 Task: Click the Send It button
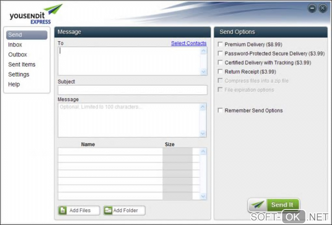click(x=274, y=205)
